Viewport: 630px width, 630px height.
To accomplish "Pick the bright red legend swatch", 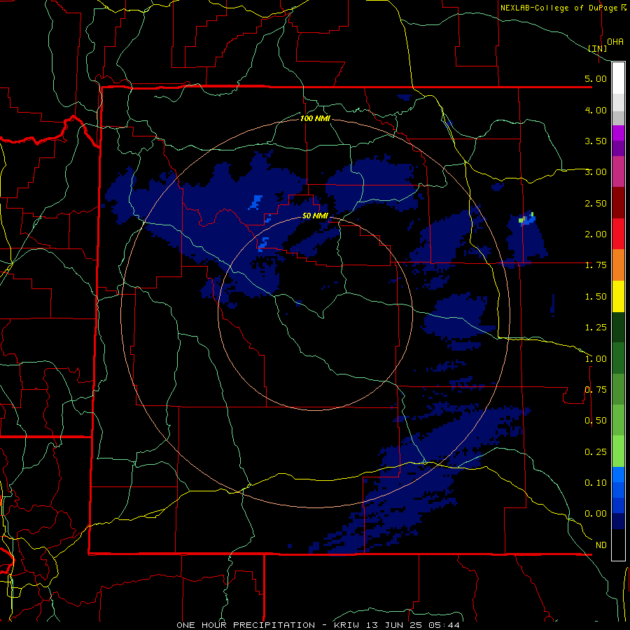I will pos(618,234).
